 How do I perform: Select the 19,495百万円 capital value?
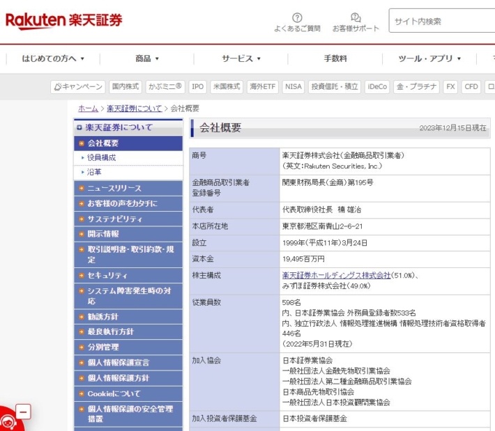pos(303,259)
